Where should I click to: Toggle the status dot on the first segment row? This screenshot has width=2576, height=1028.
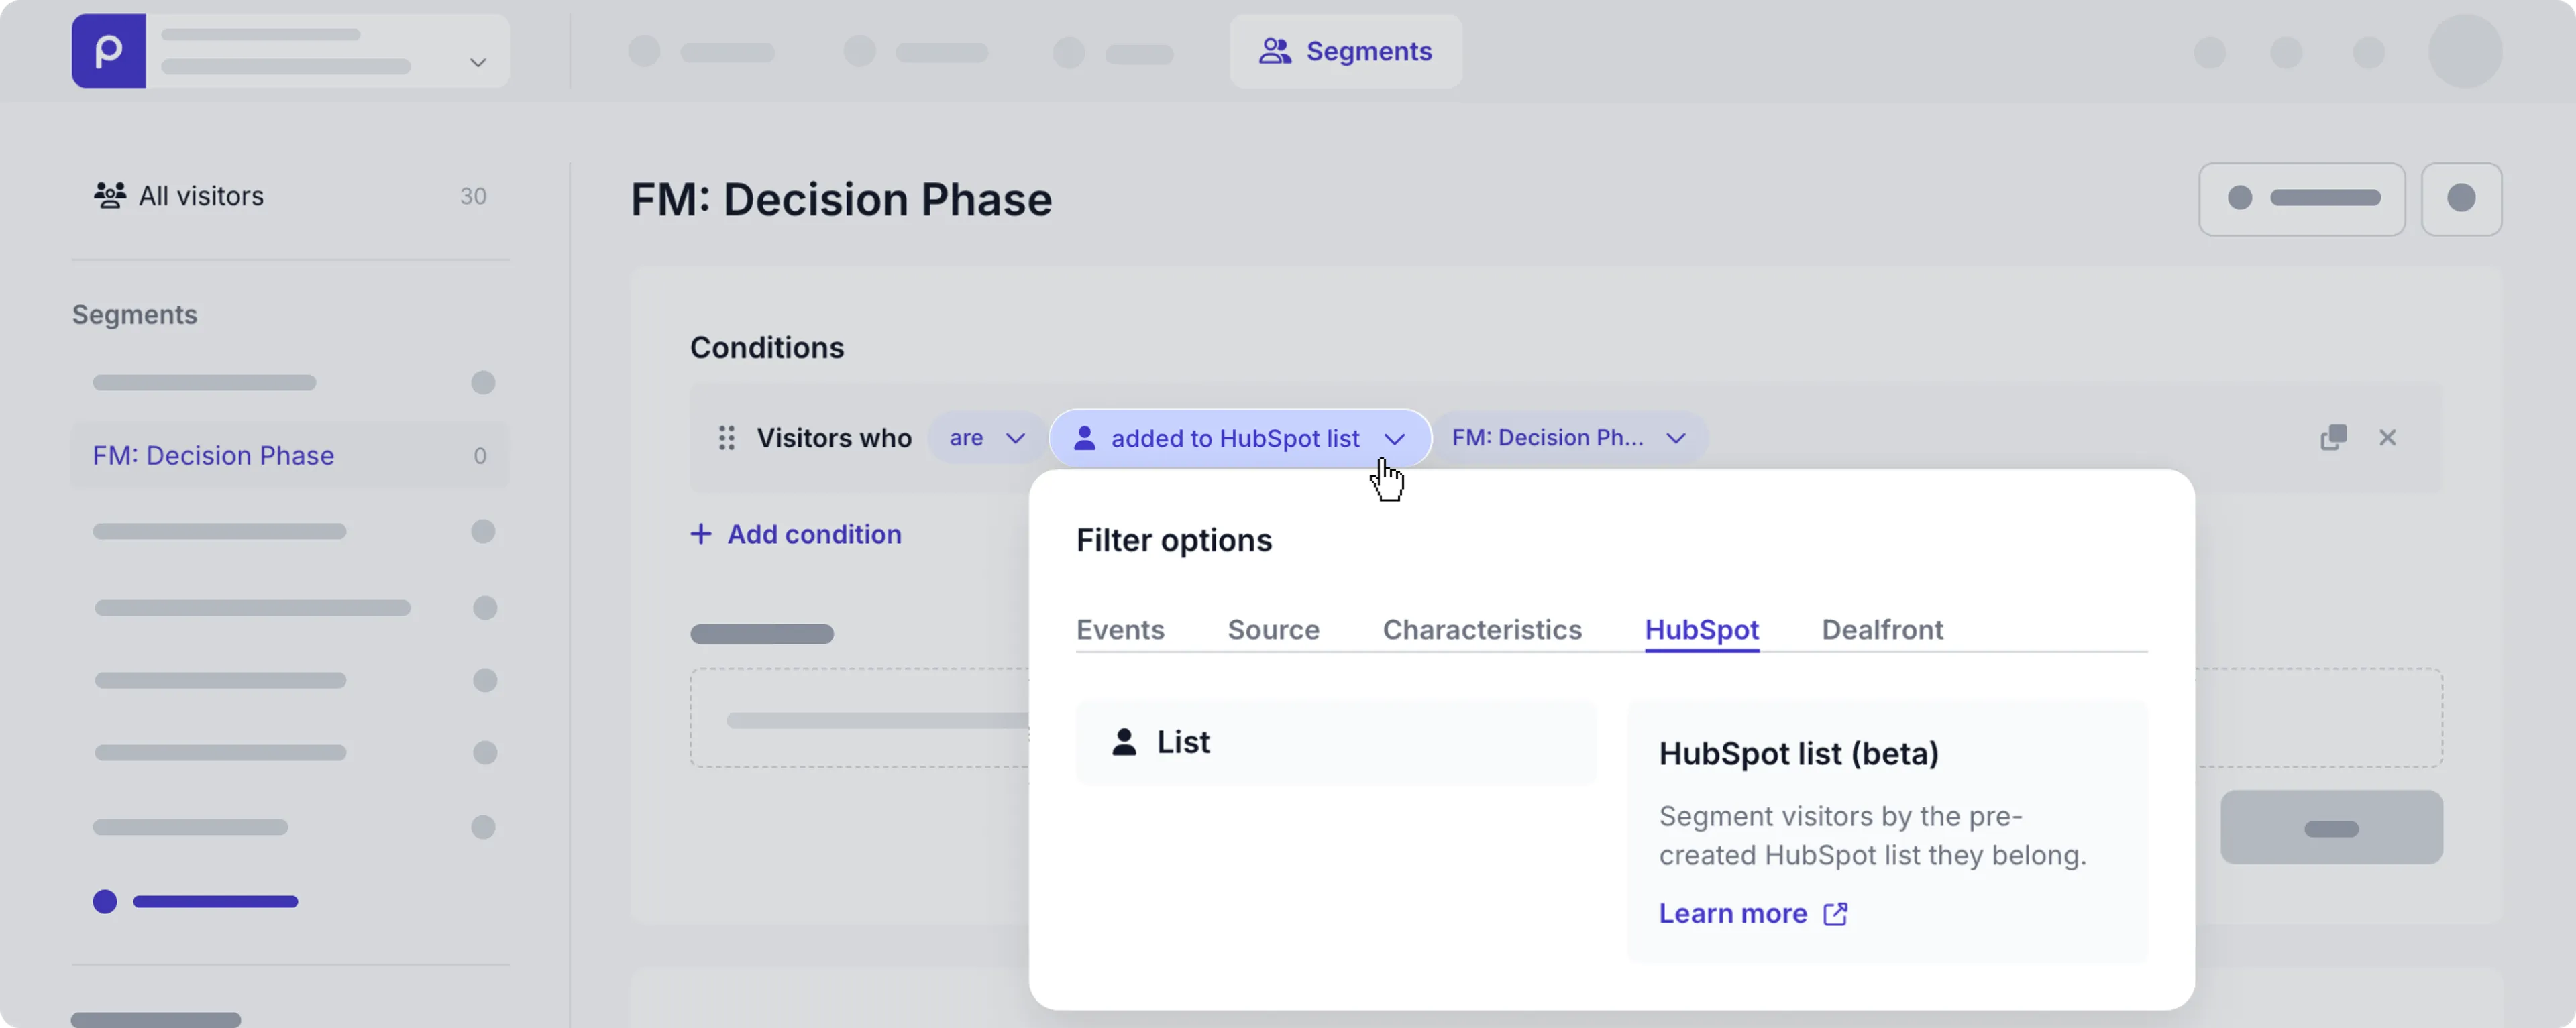pyautogui.click(x=483, y=382)
